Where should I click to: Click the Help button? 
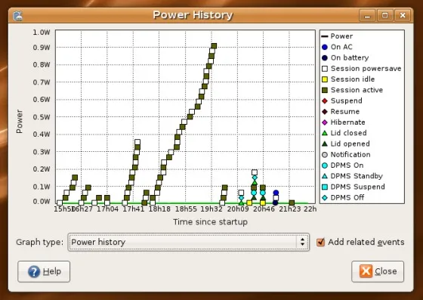pyautogui.click(x=44, y=271)
